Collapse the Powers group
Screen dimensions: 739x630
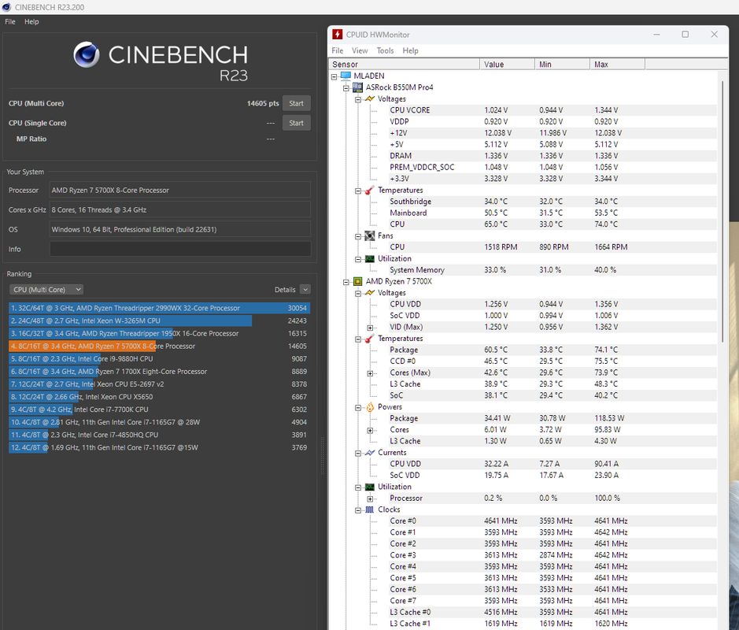click(x=358, y=407)
